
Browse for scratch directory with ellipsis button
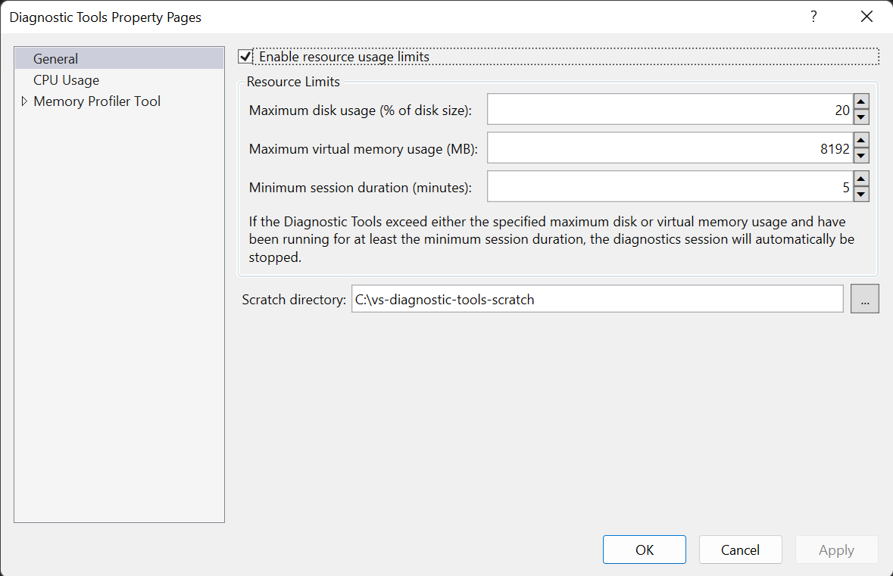(x=864, y=299)
